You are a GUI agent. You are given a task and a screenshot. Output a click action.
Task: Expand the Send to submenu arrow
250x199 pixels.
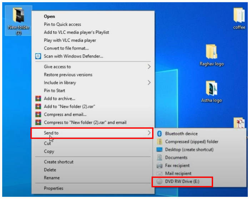pyautogui.click(x=149, y=133)
